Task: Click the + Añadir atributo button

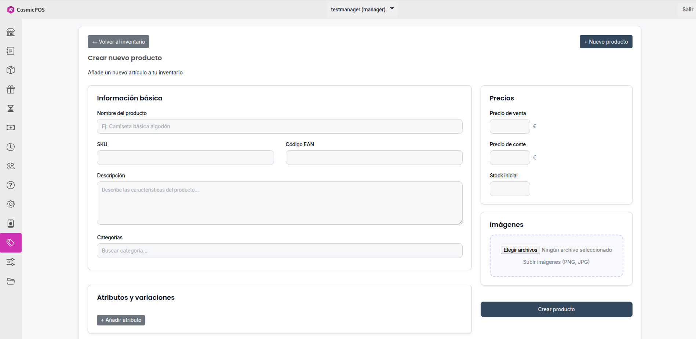Action: point(121,320)
